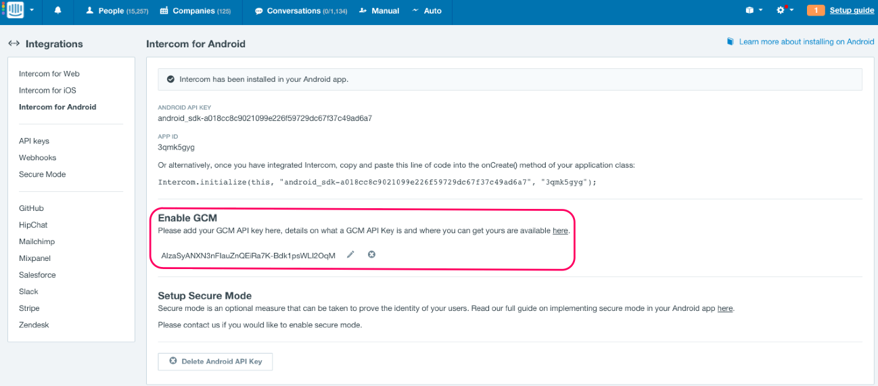Select Intercom for Android
Image resolution: width=878 pixels, height=386 pixels.
click(x=57, y=107)
